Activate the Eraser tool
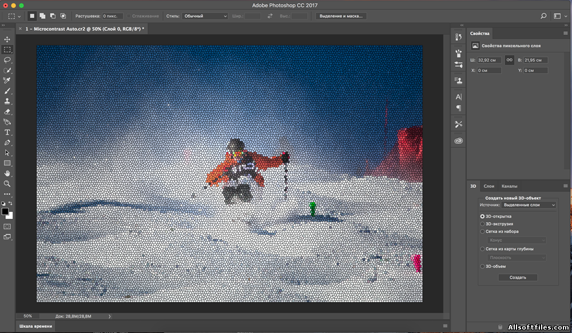Screen dimensions: 572x333 7,112
